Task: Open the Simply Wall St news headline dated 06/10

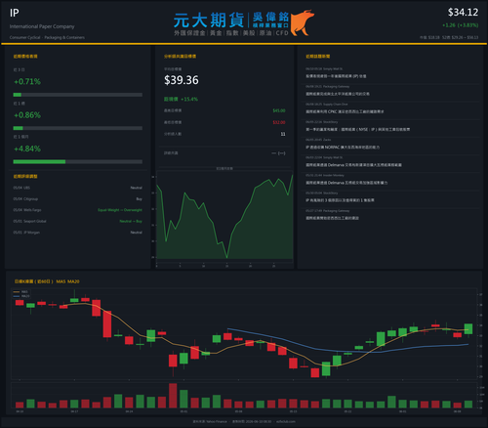Action: tap(336, 76)
